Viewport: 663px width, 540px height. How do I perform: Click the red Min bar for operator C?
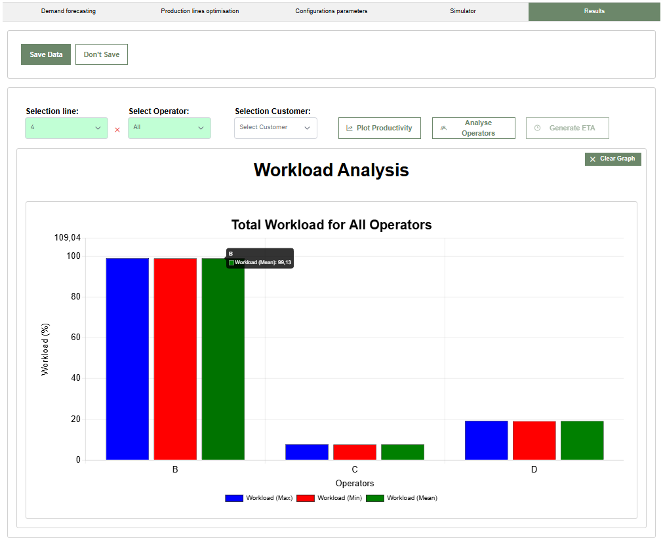coord(355,452)
